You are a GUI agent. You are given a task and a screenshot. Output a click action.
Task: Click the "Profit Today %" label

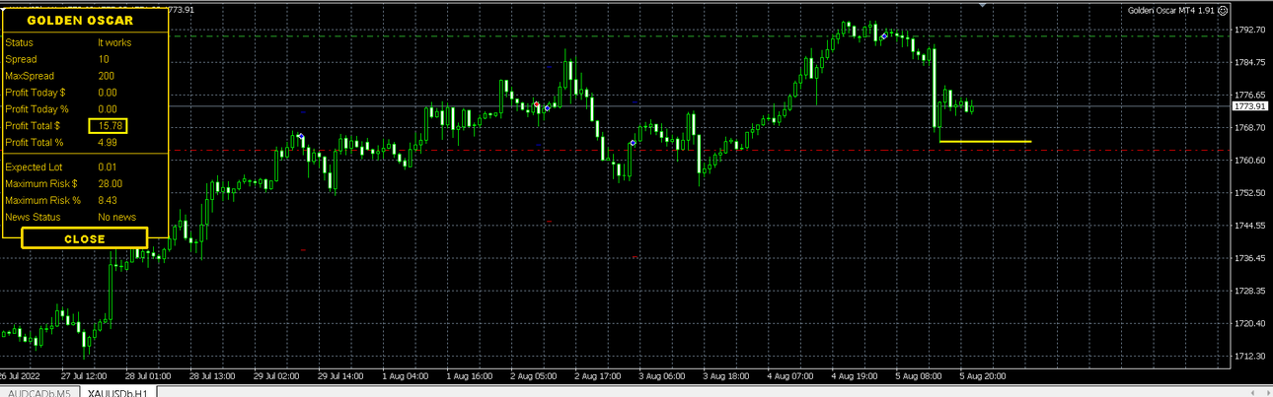click(36, 109)
